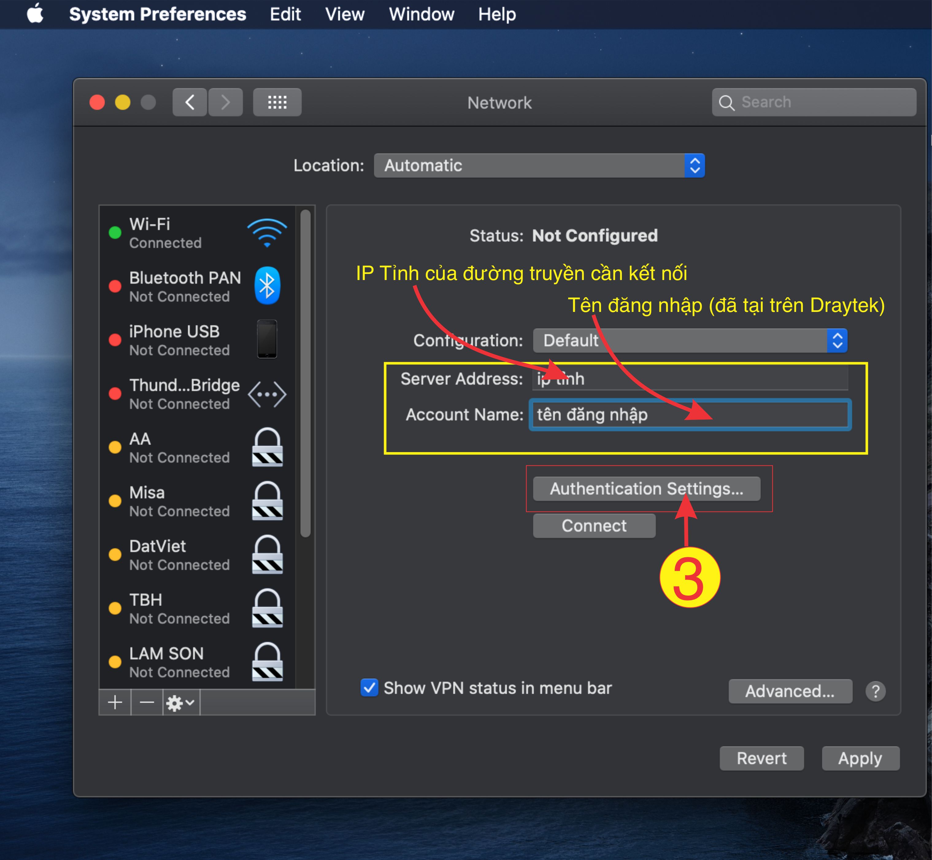Select the iPhone USB service

pos(197,340)
